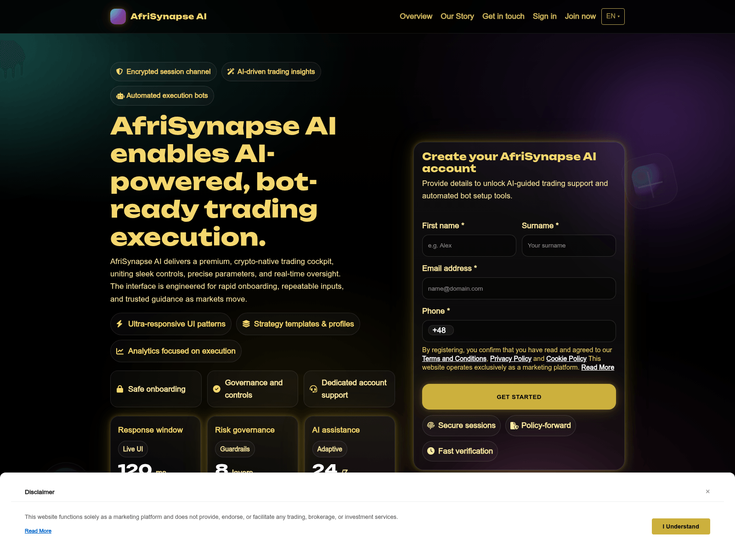Click the clock icon in Fast verification
Viewport: 735px width, 551px height.
click(x=431, y=451)
